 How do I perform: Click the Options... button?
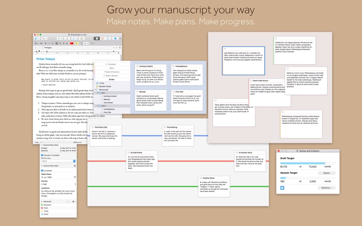326,188
